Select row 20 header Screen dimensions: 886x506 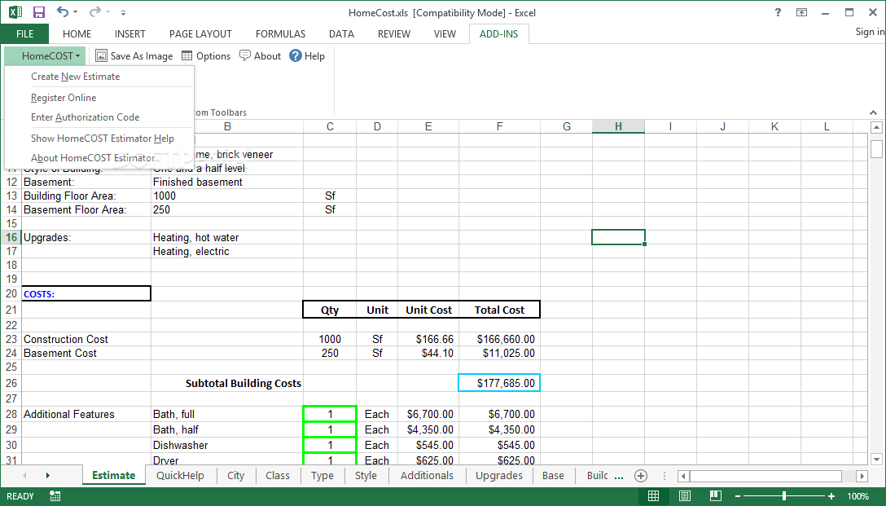coord(11,293)
